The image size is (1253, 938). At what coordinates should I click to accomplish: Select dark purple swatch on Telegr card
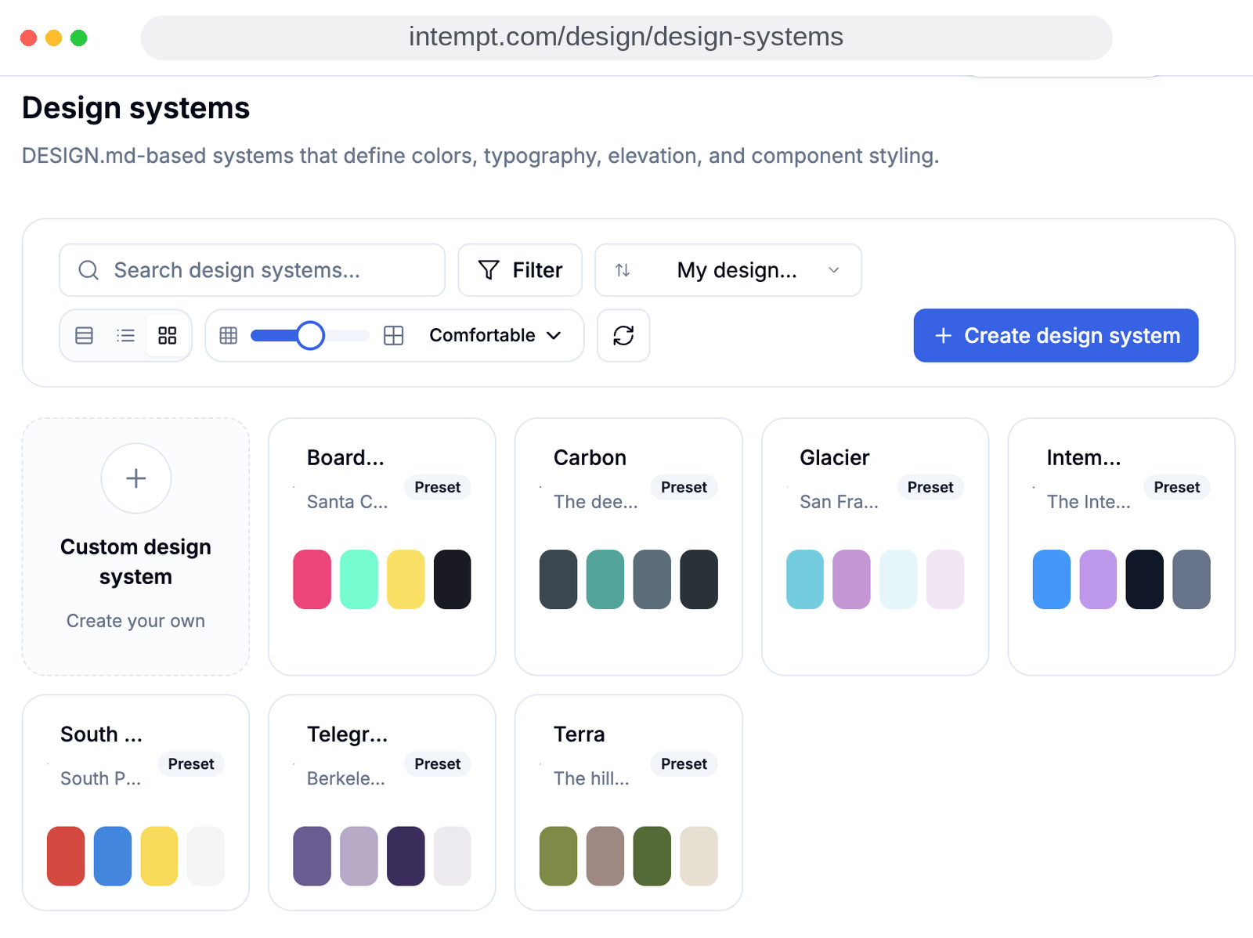(x=406, y=856)
